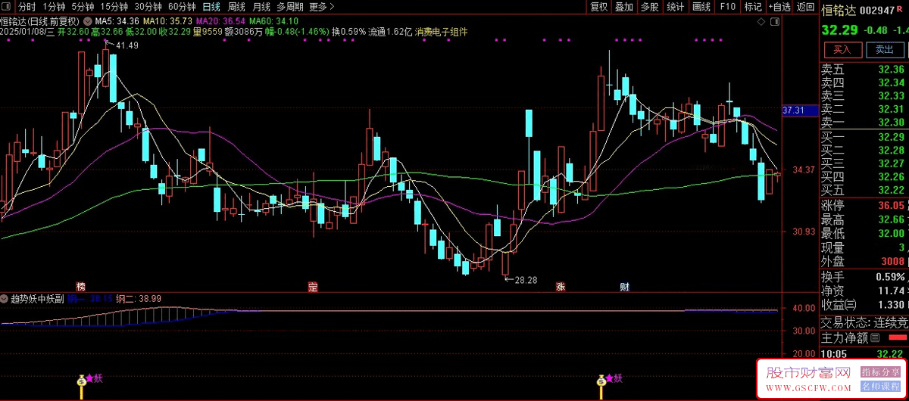The height and width of the screenshot is (401, 909).
Task: Click the MA10: 35.73 label
Action: tap(167, 21)
